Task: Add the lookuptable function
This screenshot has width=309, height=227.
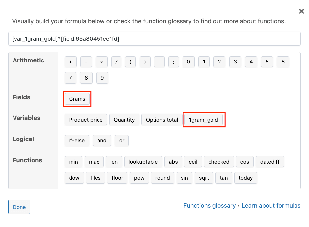Action: click(x=143, y=162)
